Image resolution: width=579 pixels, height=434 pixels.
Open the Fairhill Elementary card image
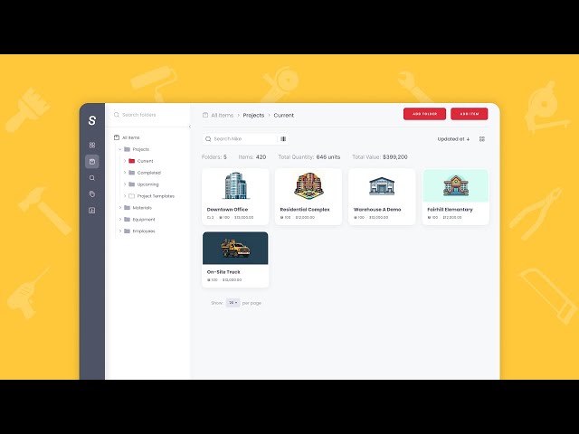[456, 185]
